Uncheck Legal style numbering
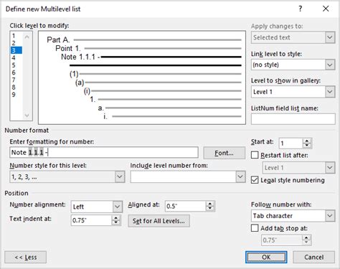340x269 pixels. tap(255, 180)
